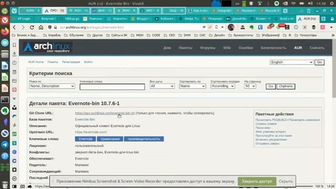Image resolution: width=336 pixels, height=189 pixels.
Task: Launch Vivaldi from Ubuntu dock
Action: pos(5,20)
